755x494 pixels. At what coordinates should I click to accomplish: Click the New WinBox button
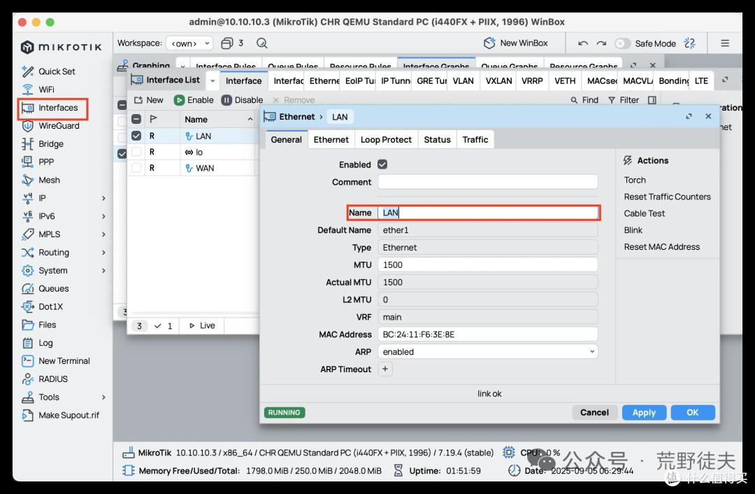tap(515, 43)
